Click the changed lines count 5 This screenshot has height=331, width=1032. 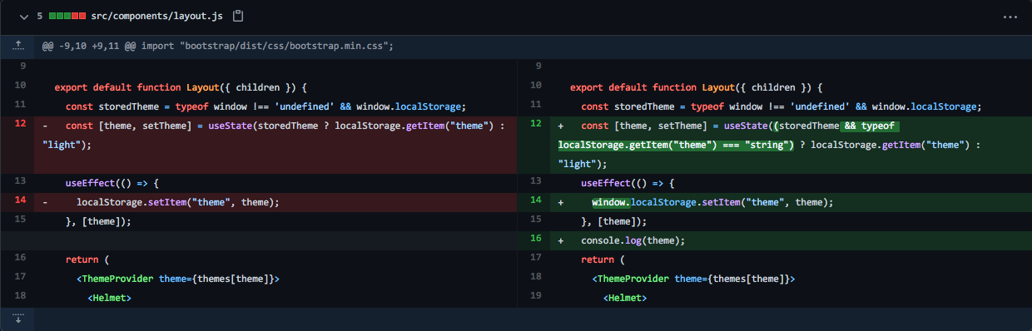[40, 17]
